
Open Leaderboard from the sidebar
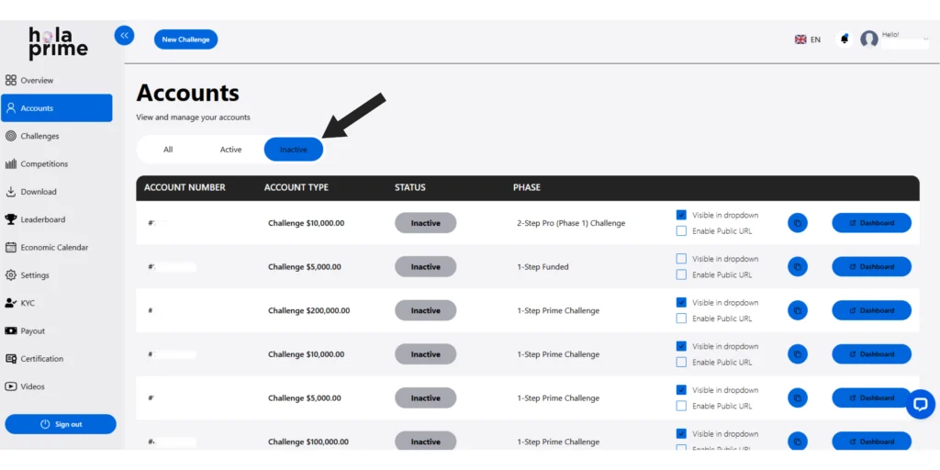[42, 219]
